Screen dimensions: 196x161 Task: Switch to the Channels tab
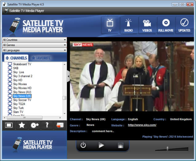[16, 58]
